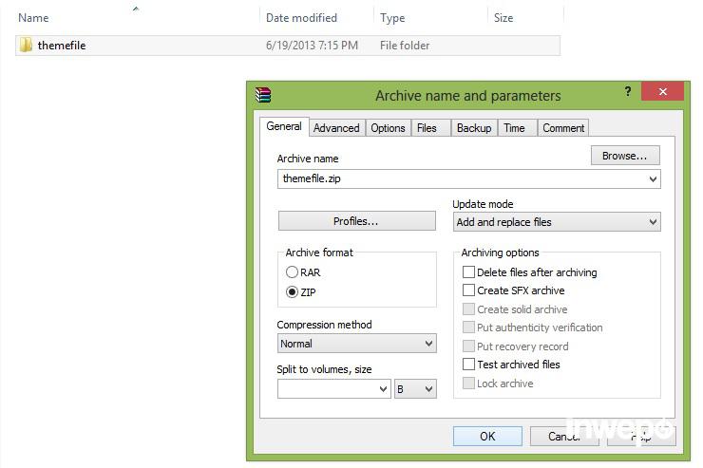This screenshot has width=703, height=468.
Task: Expand the Archive name history dropdown
Action: (653, 178)
